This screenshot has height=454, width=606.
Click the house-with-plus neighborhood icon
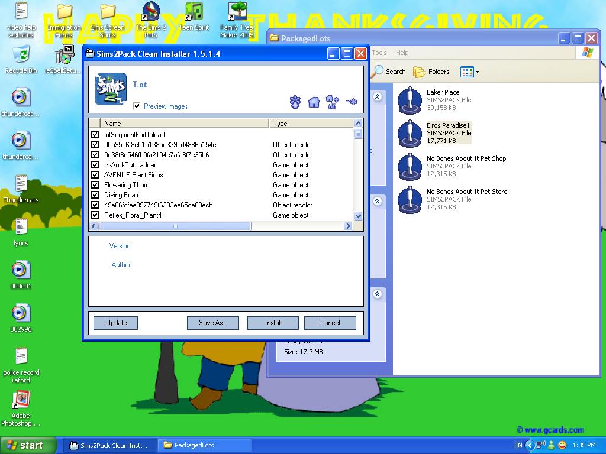pos(332,102)
